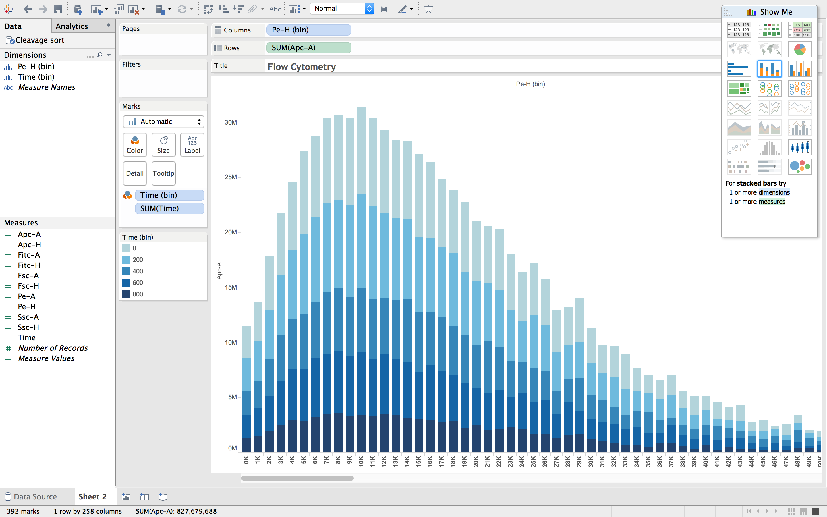Viewport: 827px width, 517px height.
Task: Add a new dashboard from the bottom tabs
Action: (144, 497)
